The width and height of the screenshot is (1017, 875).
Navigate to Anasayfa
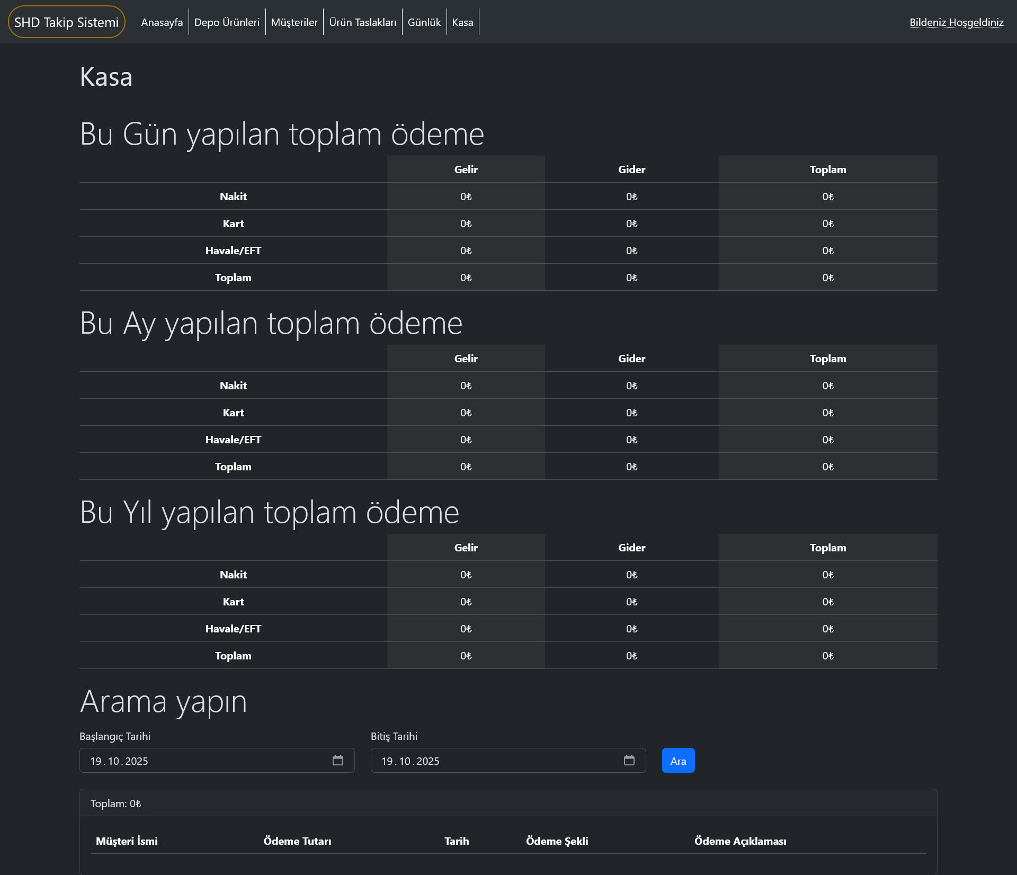162,22
